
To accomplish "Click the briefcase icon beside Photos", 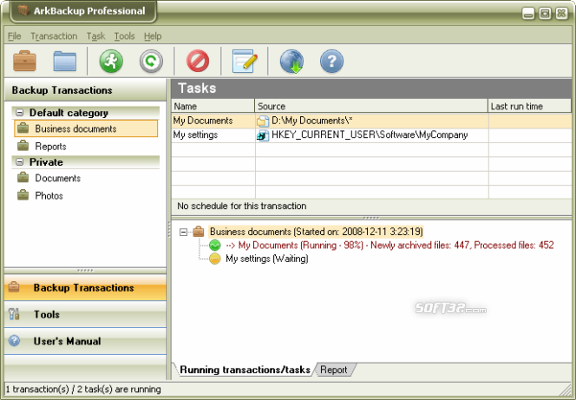I will (23, 195).
